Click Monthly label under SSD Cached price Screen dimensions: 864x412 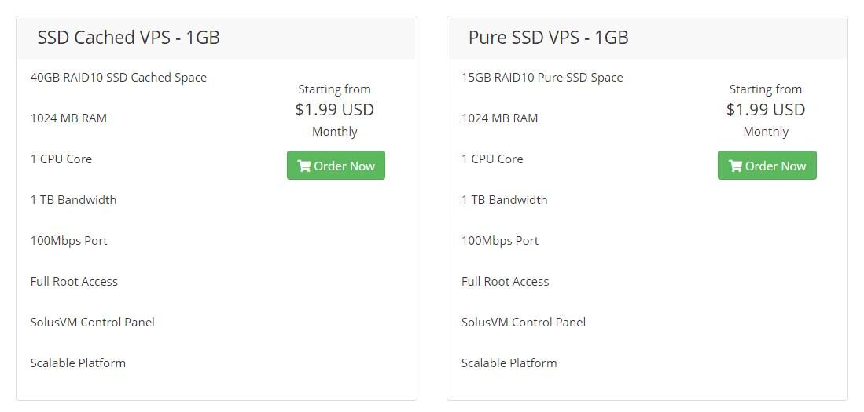click(x=334, y=132)
